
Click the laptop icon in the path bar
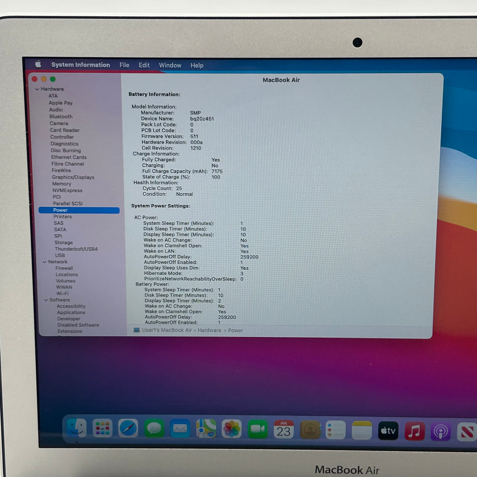tap(136, 330)
